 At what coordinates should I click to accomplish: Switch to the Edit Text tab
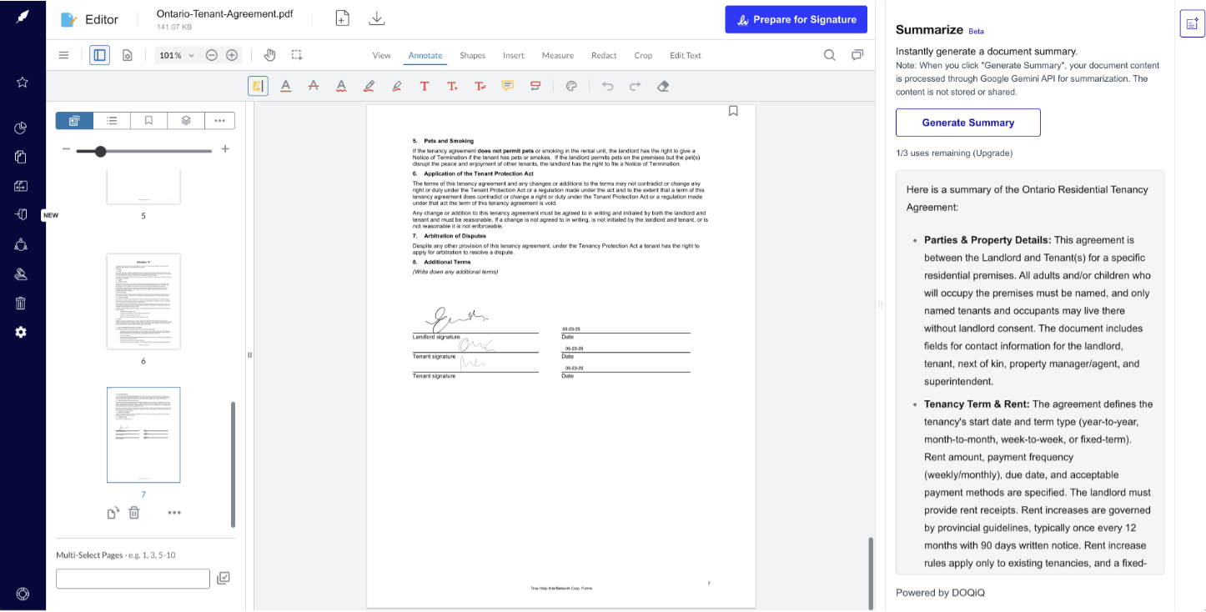point(685,55)
